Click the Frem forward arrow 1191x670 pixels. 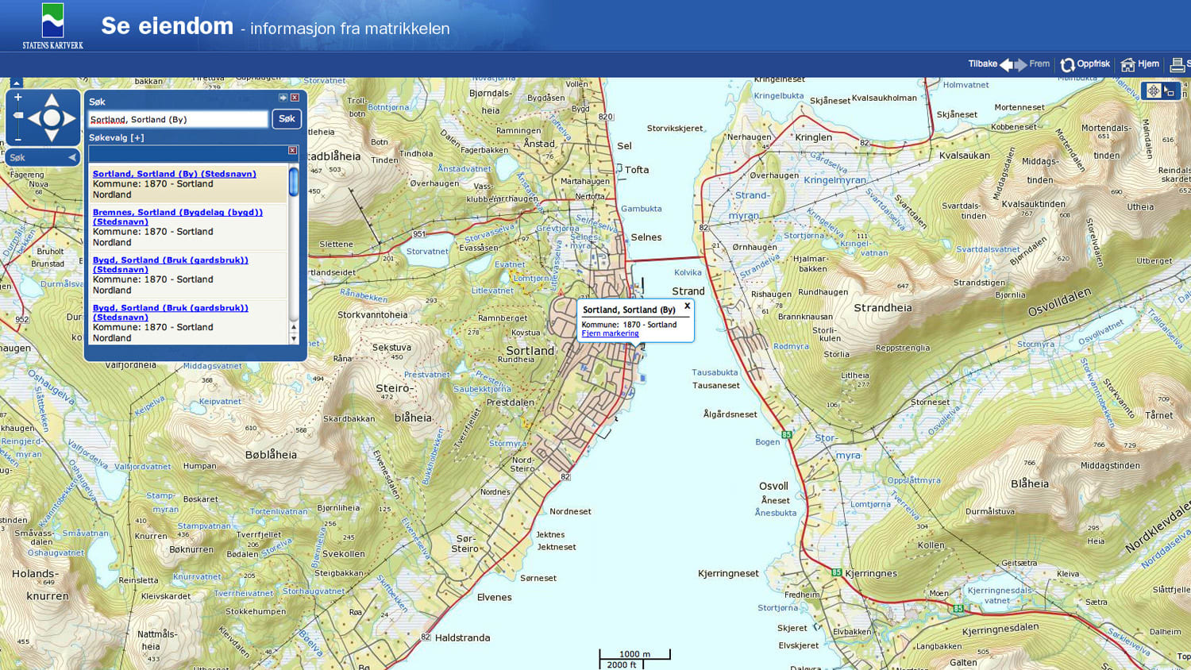(1021, 65)
